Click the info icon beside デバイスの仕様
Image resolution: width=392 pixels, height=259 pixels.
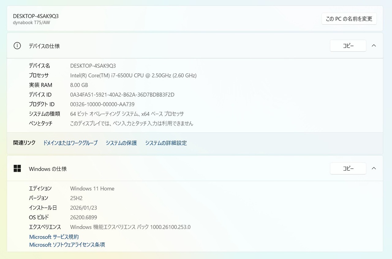[x=17, y=46]
